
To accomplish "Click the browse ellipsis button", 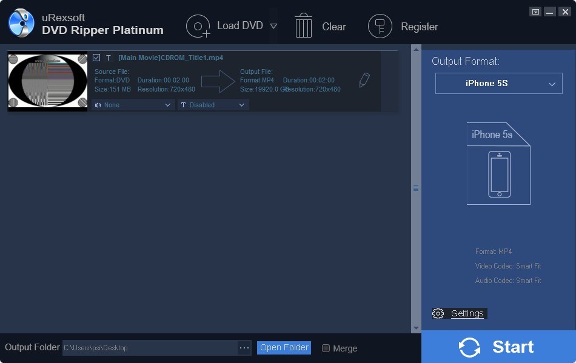I will 244,348.
